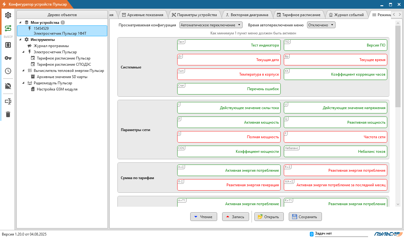Collapse Электросчетчик Пульсар tools node
404x238 pixels.
[x=24, y=52]
